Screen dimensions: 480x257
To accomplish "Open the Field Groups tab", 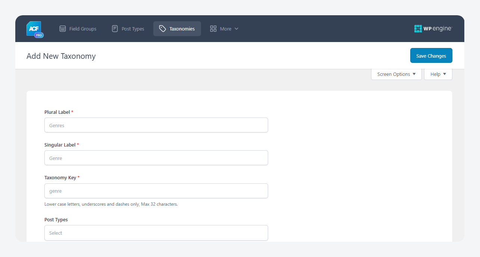I will click(x=78, y=29).
